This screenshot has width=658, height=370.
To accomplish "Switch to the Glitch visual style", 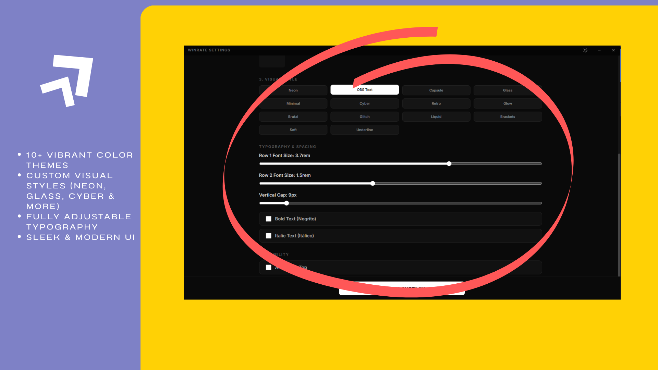I will coord(365,116).
